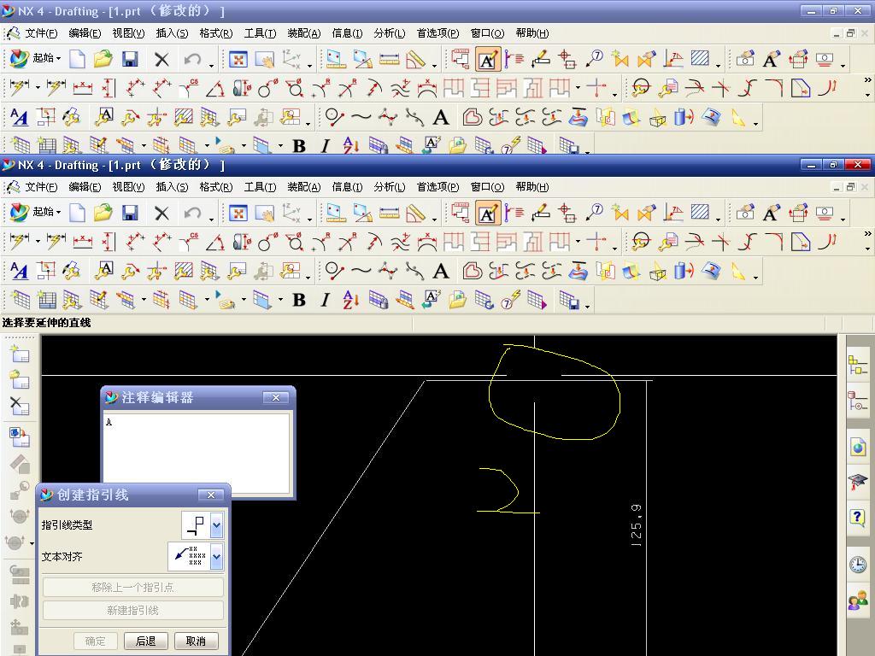Click the blue AA annotation preferences icon in lower window
Viewport: 875px width, 656px height.
tap(19, 271)
